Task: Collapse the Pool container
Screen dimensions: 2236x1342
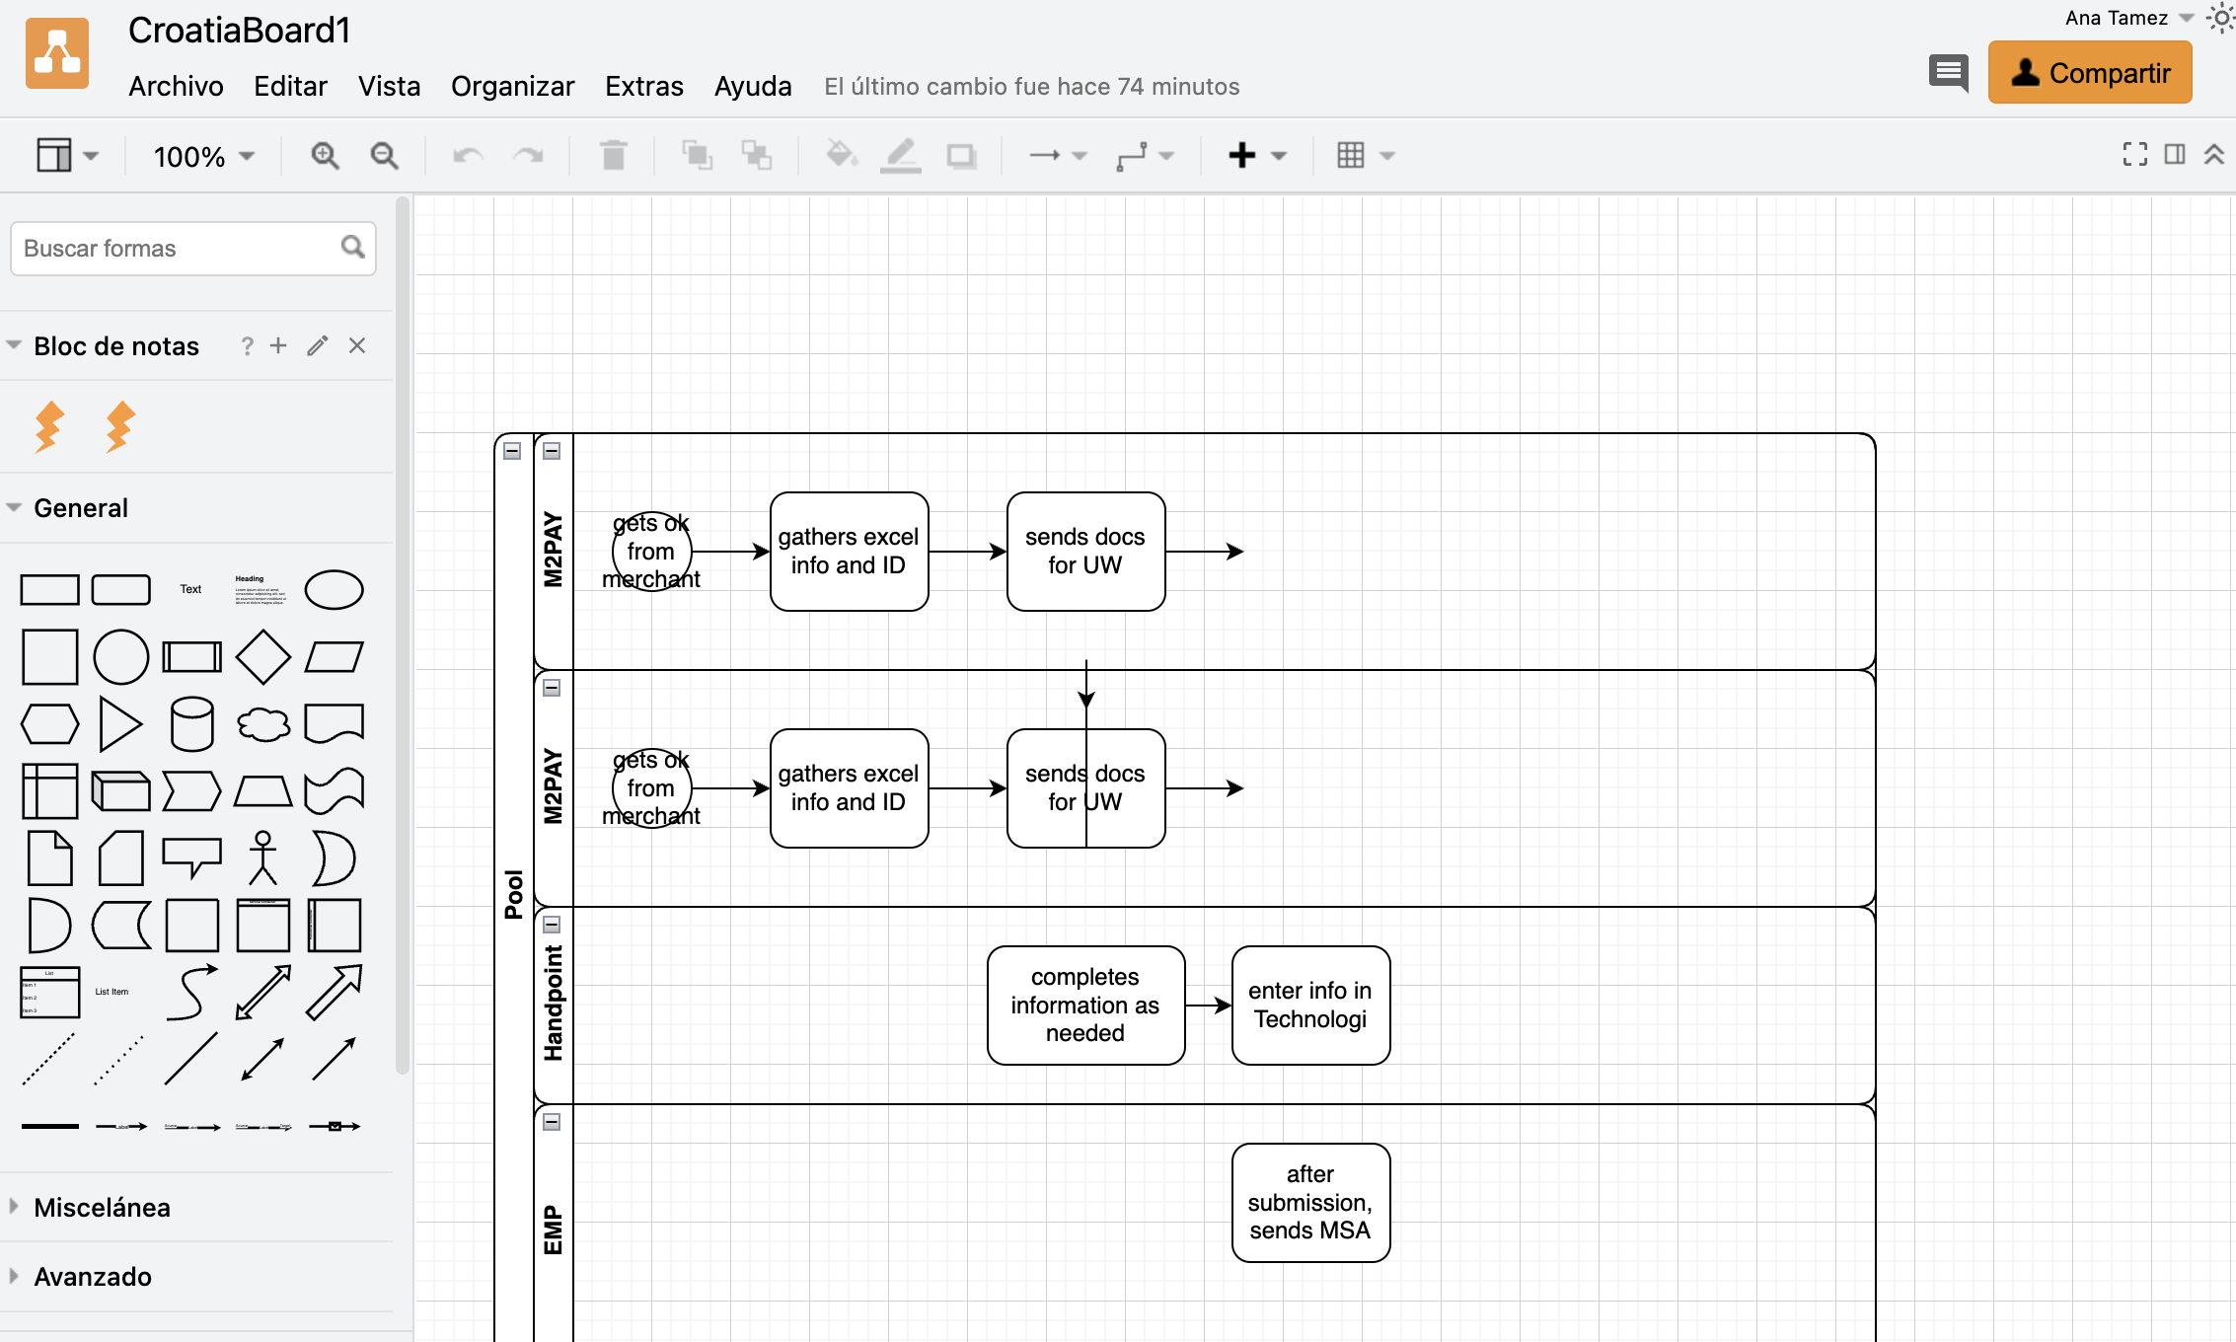Action: coord(512,451)
